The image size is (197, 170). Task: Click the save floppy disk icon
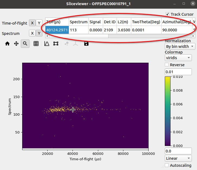[x=86, y=44]
